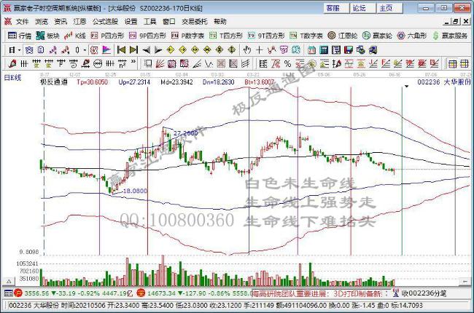This screenshot has width=474, height=313.
Task: Click the fan lines drawing tool
Action: (160, 63)
